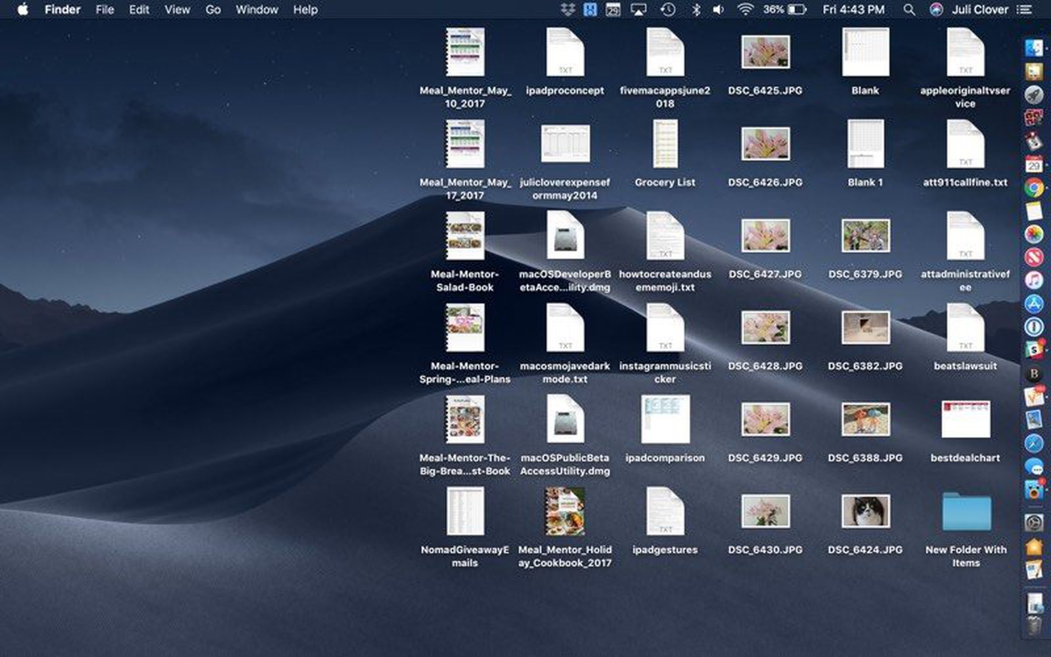
Task: Open the Photos app from the Dock
Action: [x=1033, y=233]
